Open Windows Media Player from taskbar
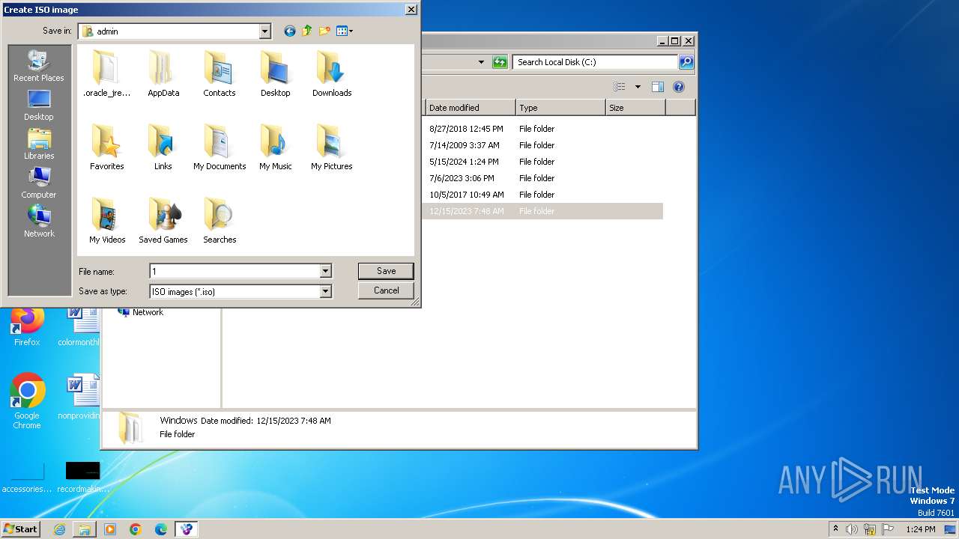 tap(110, 529)
